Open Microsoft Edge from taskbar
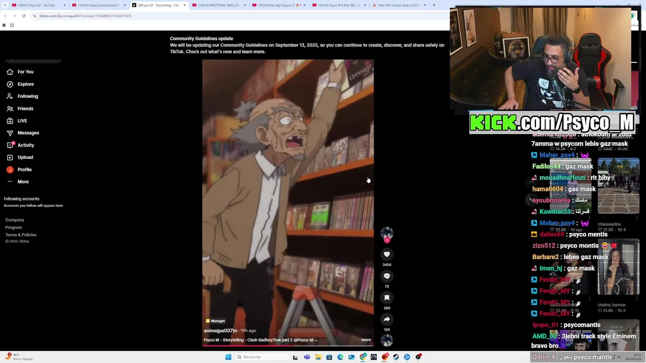This screenshot has width=646, height=363. pyautogui.click(x=340, y=357)
